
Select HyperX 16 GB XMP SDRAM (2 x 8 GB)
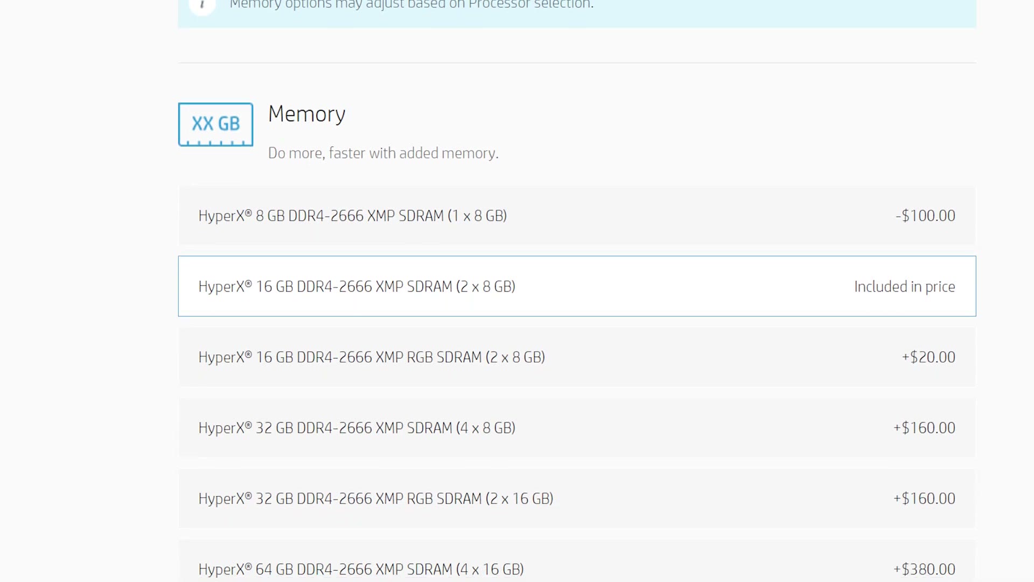[x=577, y=286]
